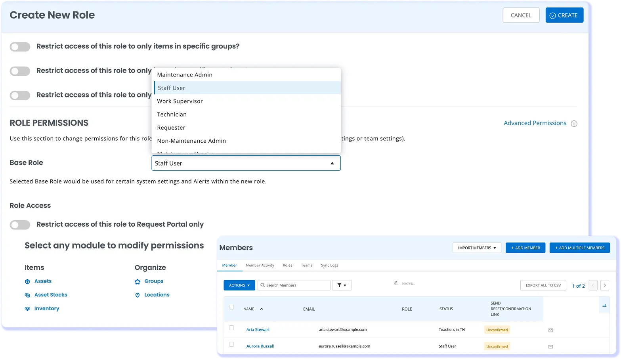
Task: Toggle Request Portal only restriction
Action: [x=20, y=225]
